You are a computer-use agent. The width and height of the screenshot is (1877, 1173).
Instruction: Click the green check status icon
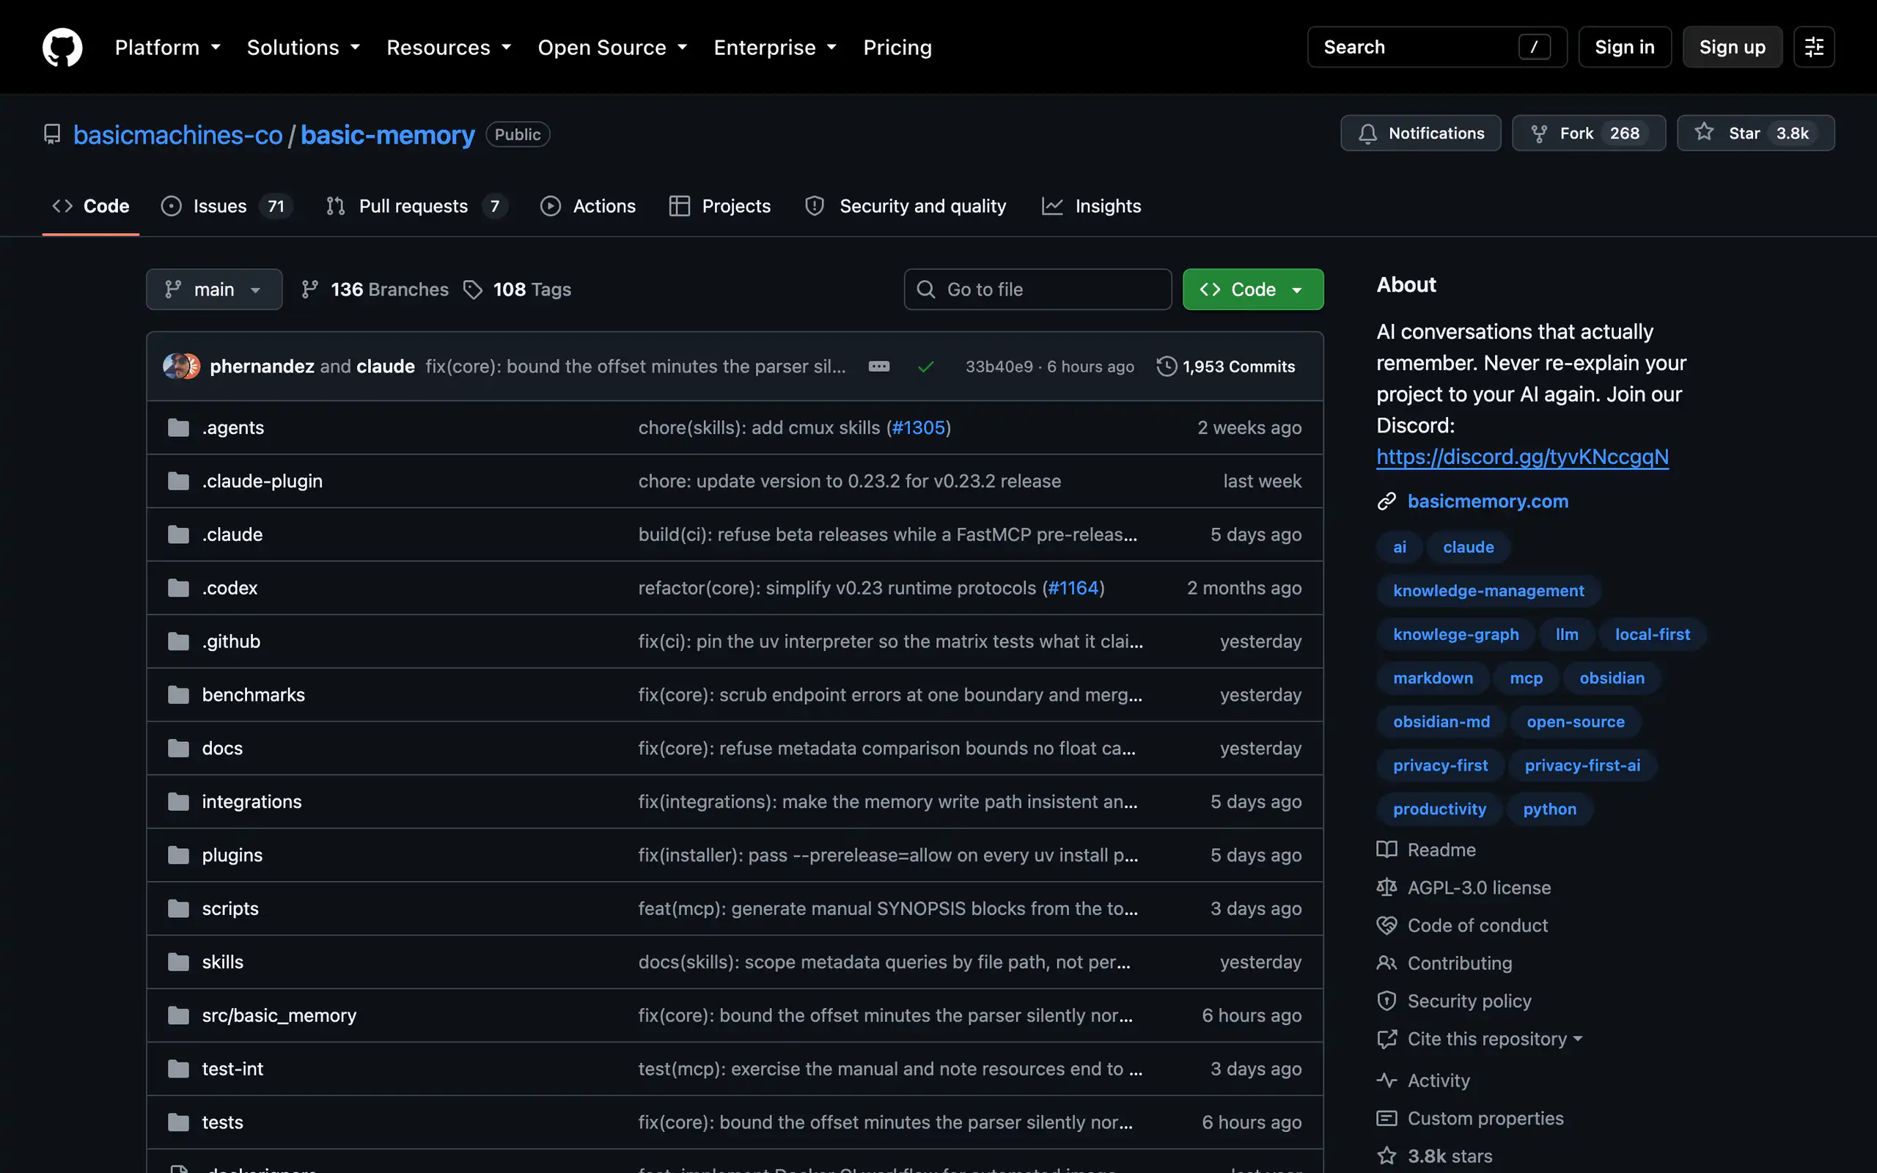click(x=925, y=366)
